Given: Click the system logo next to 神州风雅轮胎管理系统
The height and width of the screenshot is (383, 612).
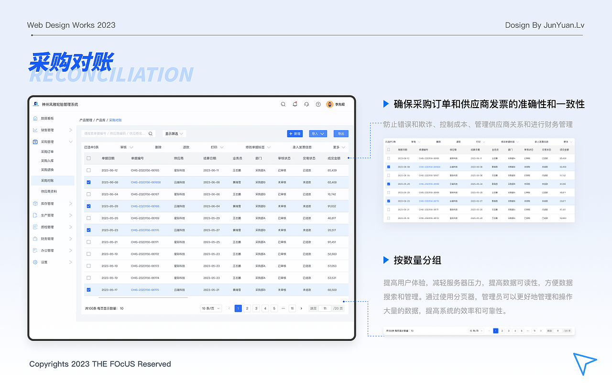Looking at the screenshot, I should click(x=36, y=104).
